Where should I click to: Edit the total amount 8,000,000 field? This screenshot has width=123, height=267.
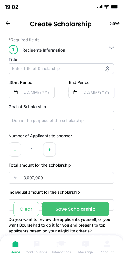[x=61, y=178]
